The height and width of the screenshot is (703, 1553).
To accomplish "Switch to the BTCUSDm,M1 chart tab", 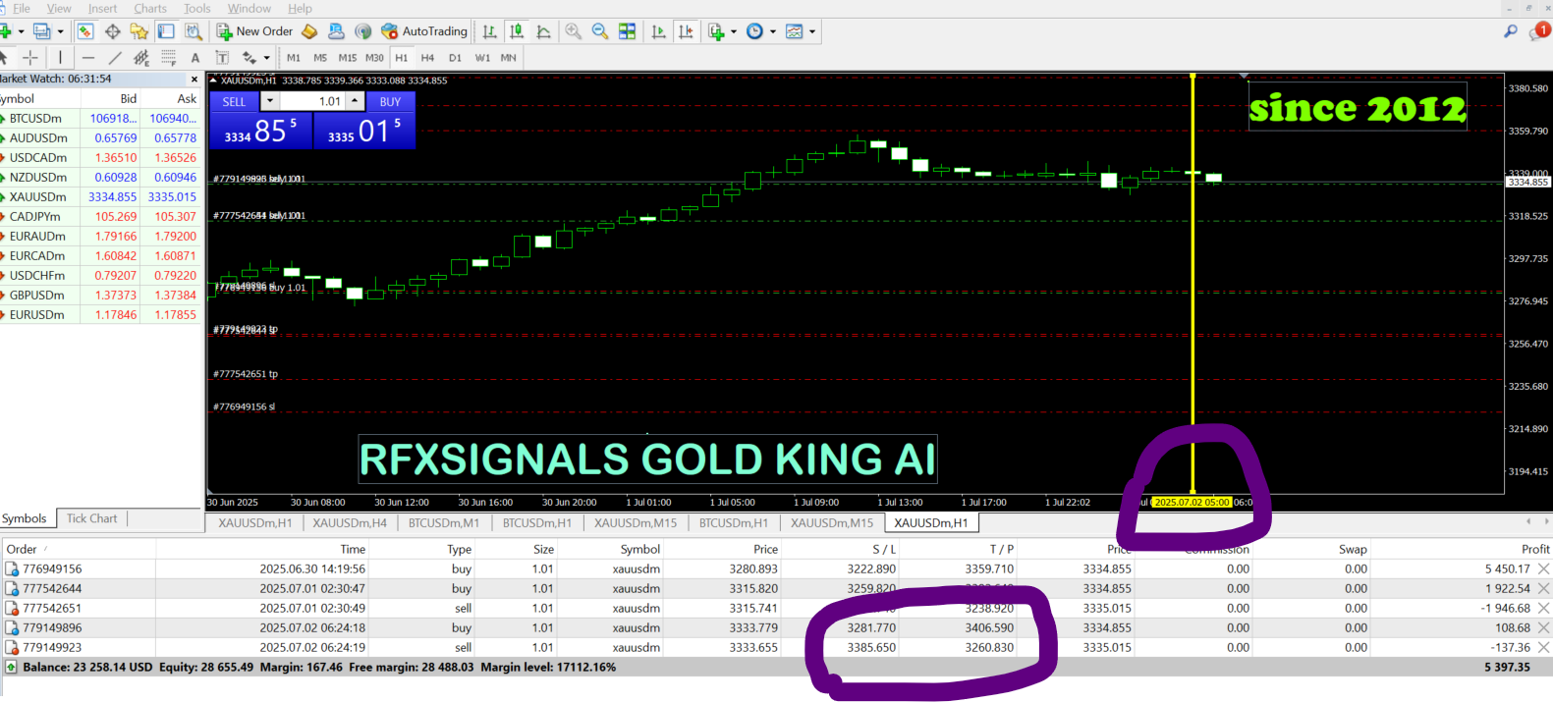I will pyautogui.click(x=444, y=523).
